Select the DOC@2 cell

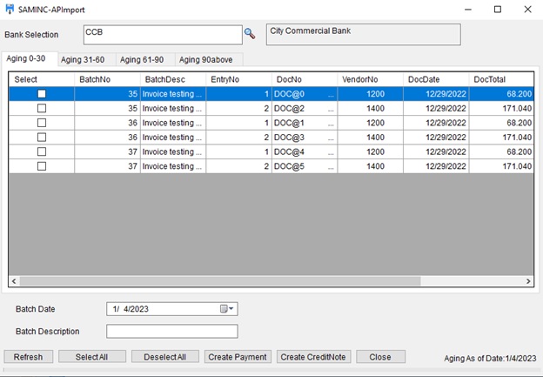[305, 109]
